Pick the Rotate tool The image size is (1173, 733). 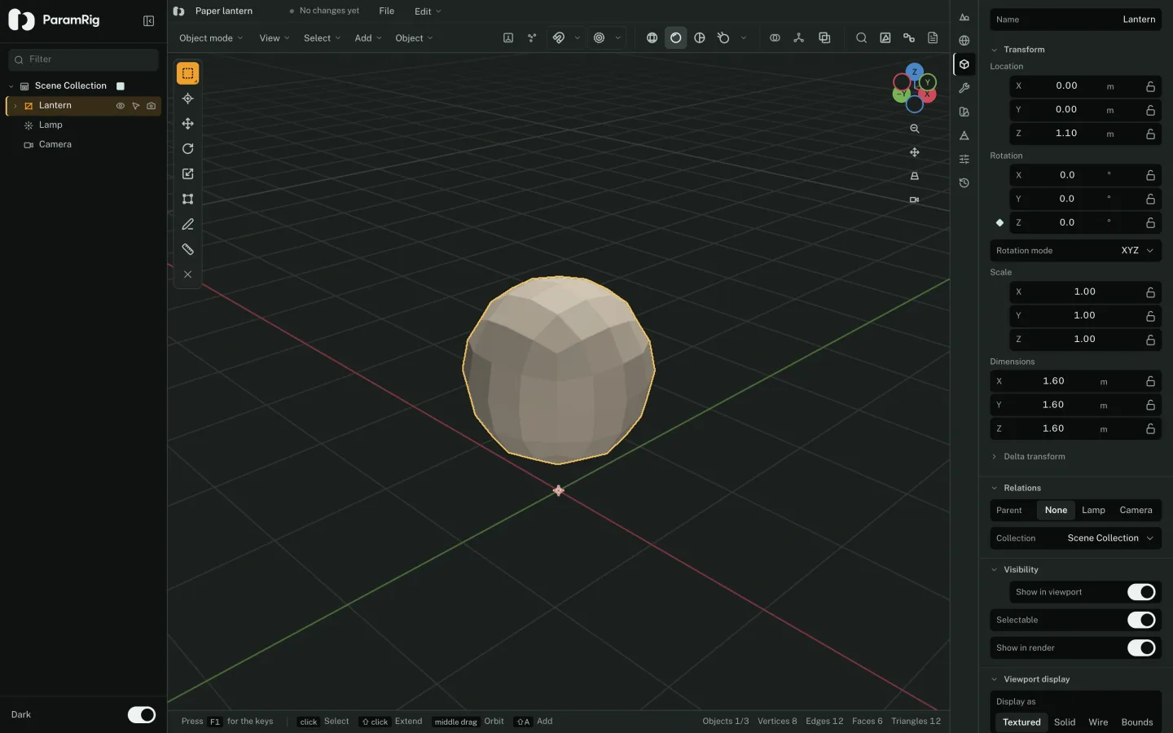click(x=187, y=149)
